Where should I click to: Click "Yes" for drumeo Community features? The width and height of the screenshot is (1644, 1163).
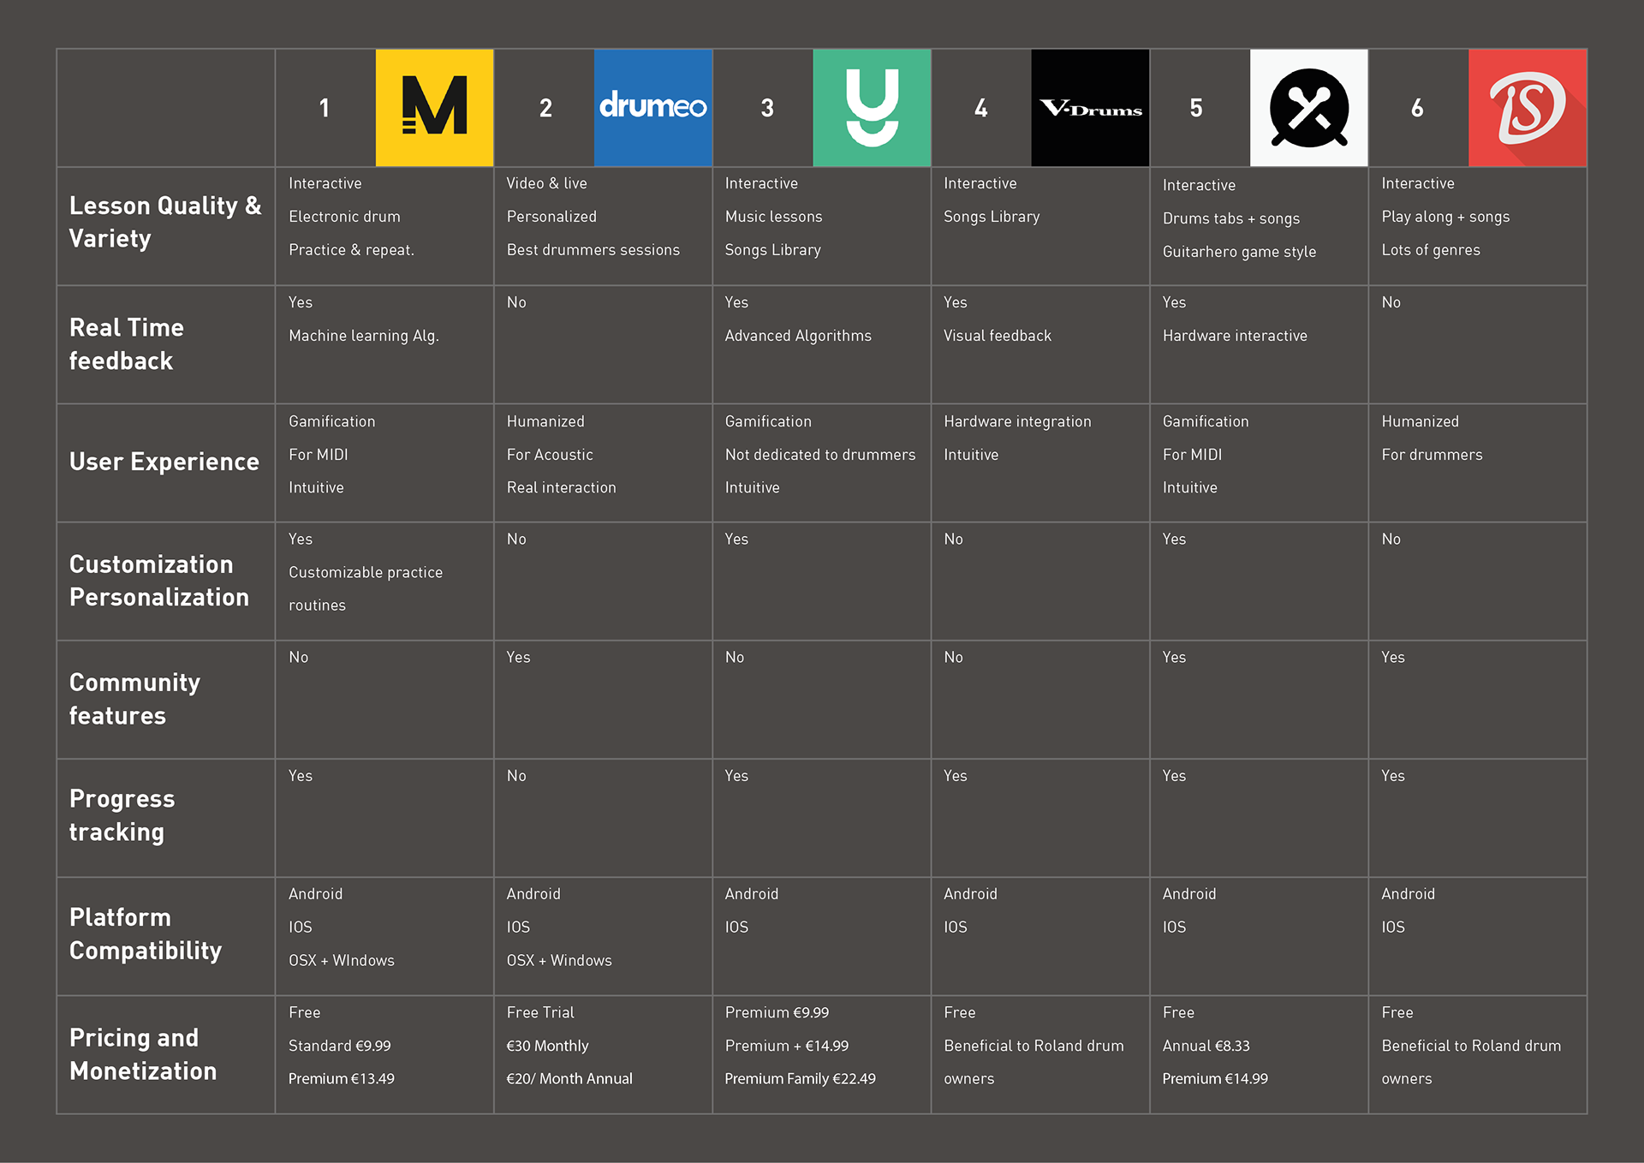pyautogui.click(x=518, y=658)
